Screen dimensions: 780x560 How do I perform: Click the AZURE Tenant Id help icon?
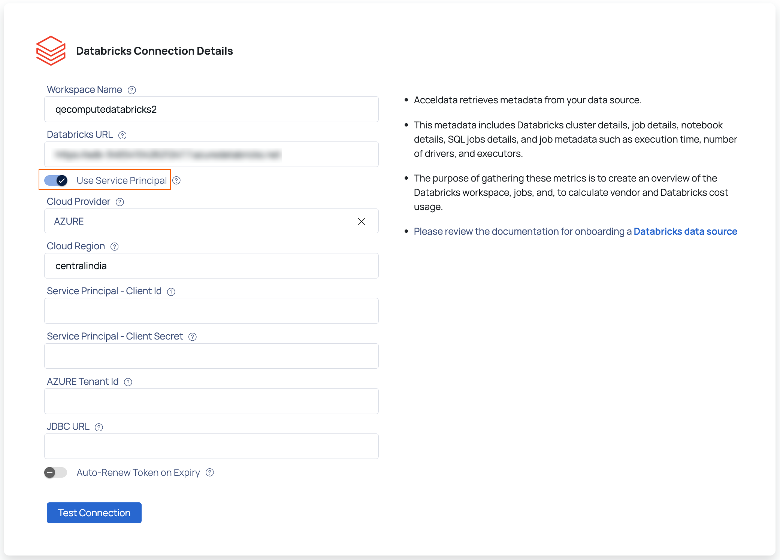128,382
